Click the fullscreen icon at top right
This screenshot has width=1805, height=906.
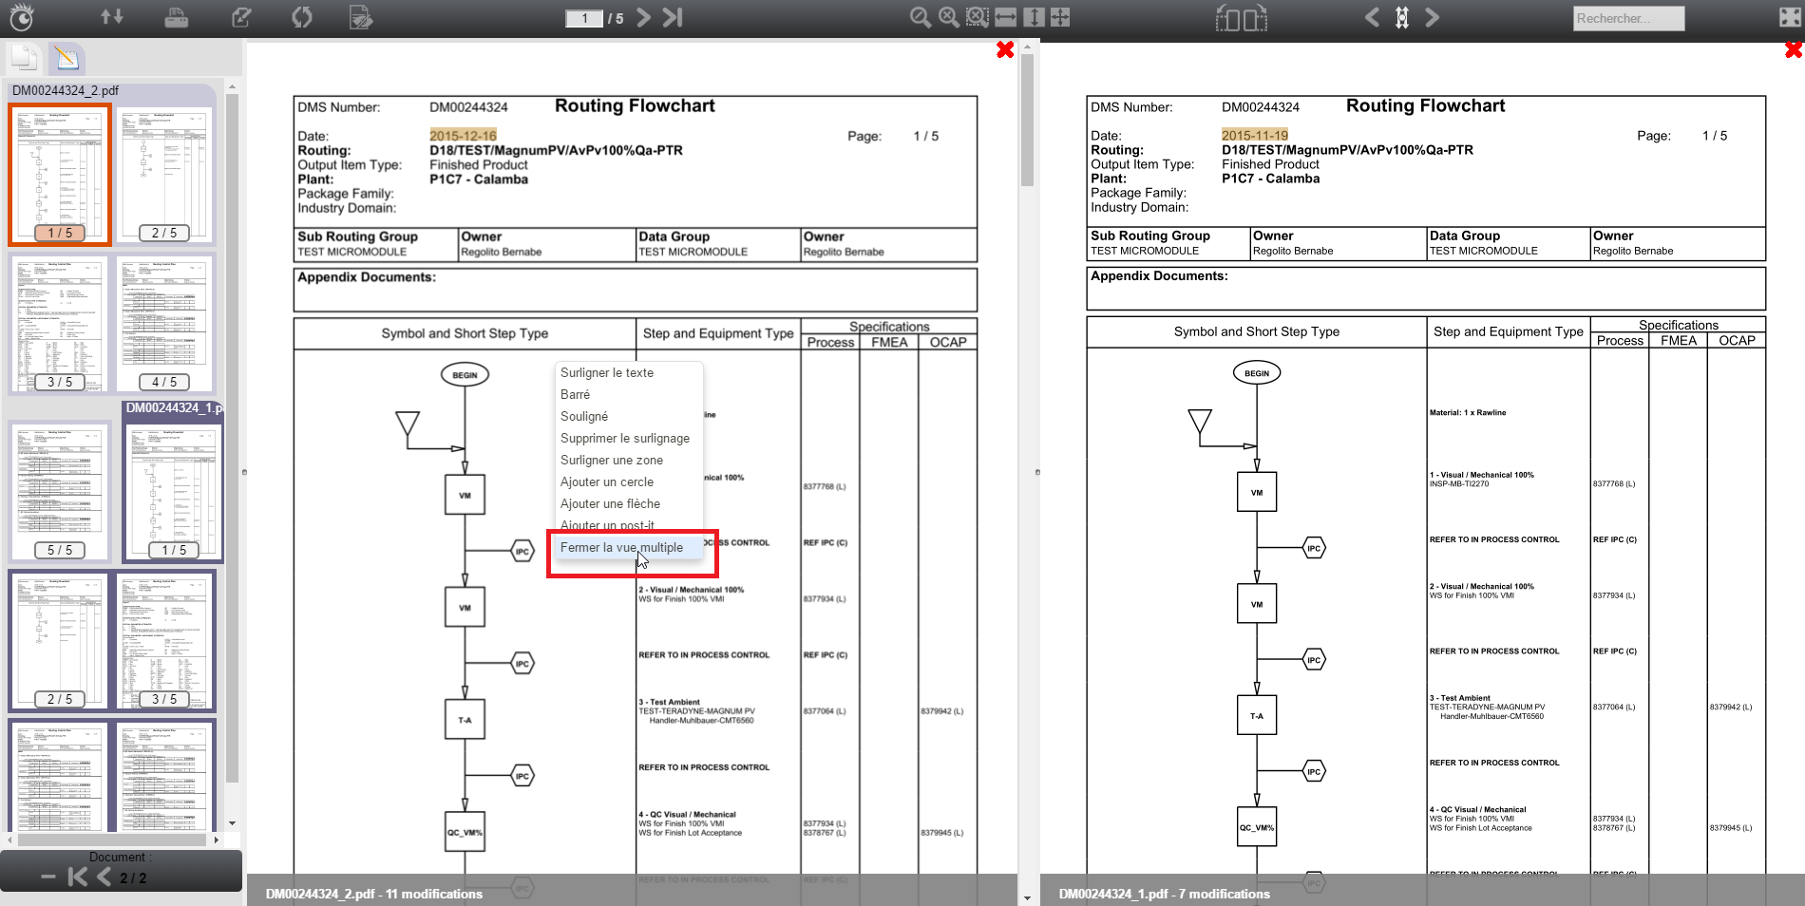click(x=1789, y=17)
